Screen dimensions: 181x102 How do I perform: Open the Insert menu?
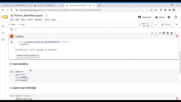(30, 20)
